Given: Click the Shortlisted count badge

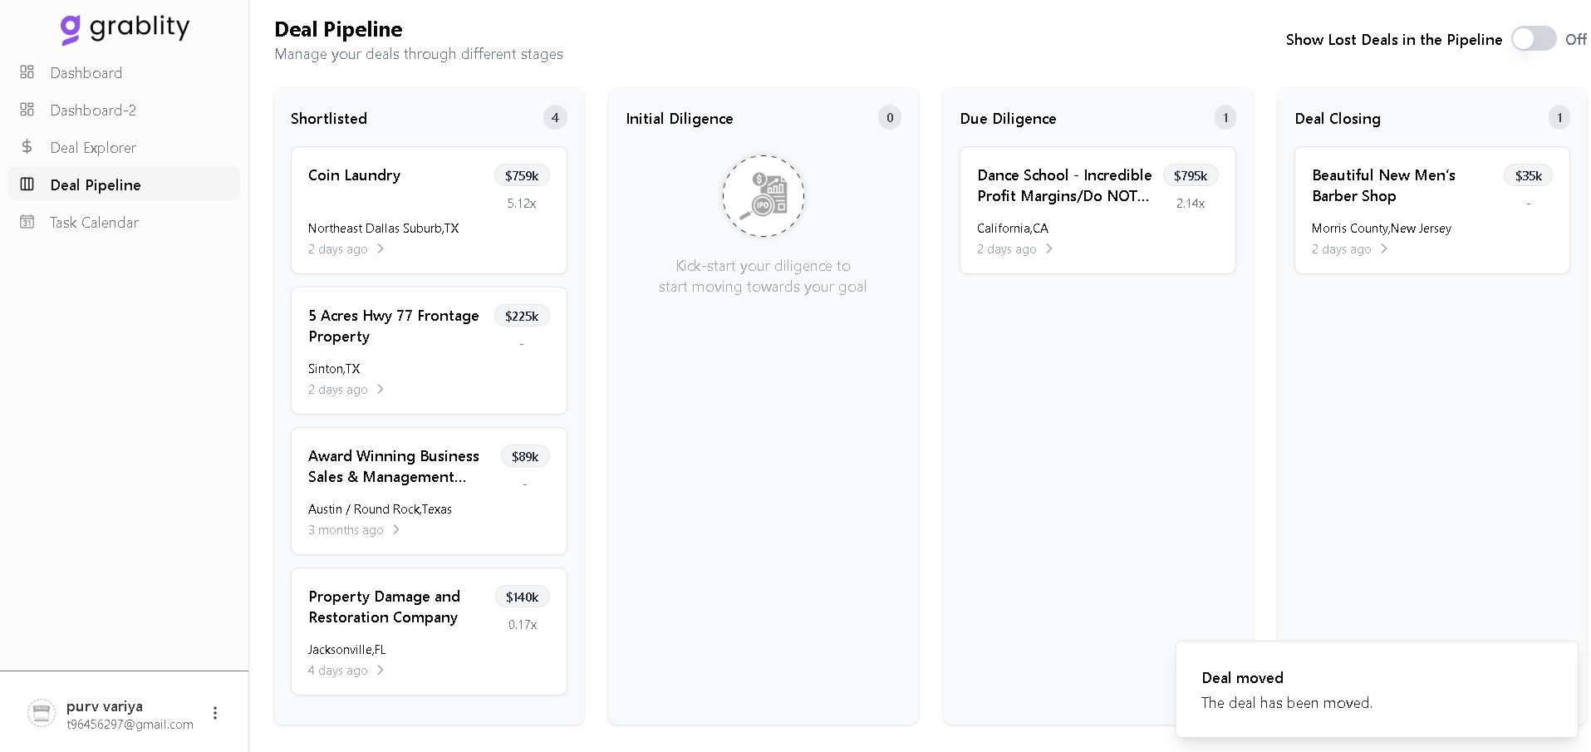Looking at the screenshot, I should pos(555,118).
